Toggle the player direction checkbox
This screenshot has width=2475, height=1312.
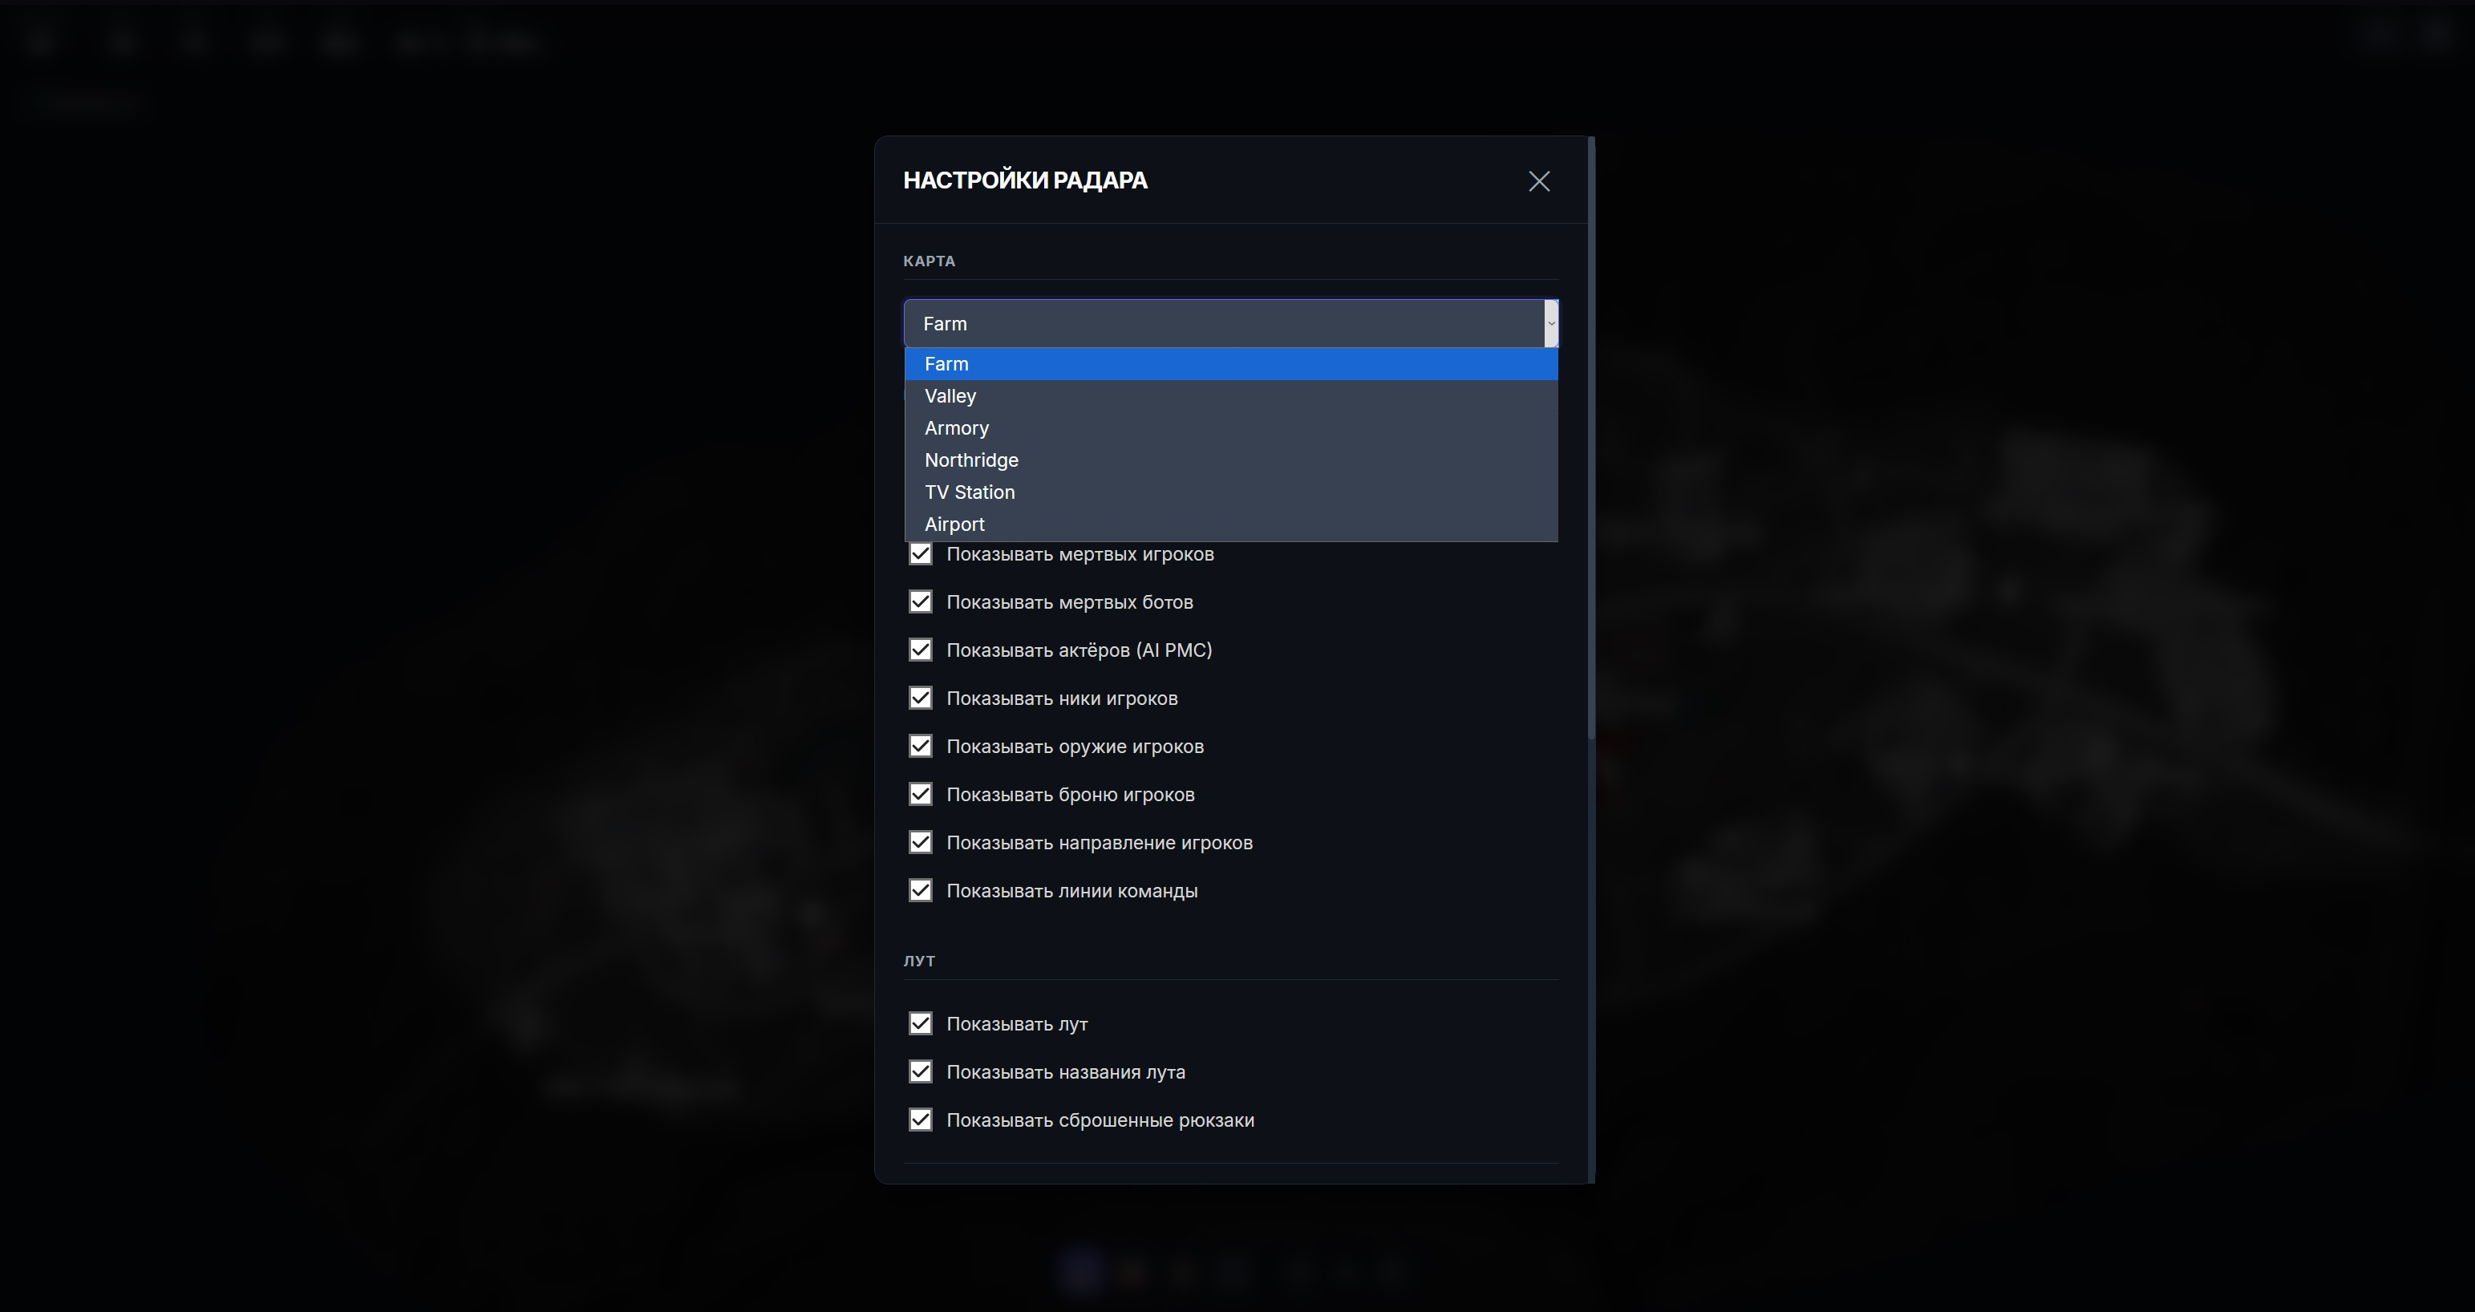point(921,842)
